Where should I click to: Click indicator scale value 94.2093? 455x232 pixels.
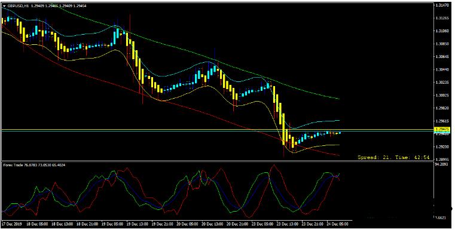[x=442, y=164]
